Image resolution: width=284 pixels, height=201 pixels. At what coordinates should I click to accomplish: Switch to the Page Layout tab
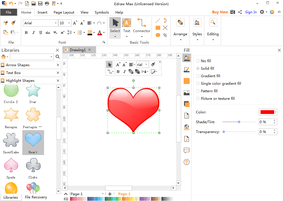pos(64,12)
